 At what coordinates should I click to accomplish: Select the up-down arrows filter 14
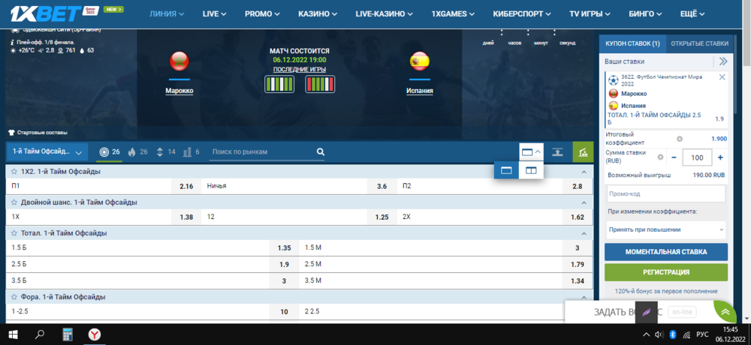[x=166, y=152]
